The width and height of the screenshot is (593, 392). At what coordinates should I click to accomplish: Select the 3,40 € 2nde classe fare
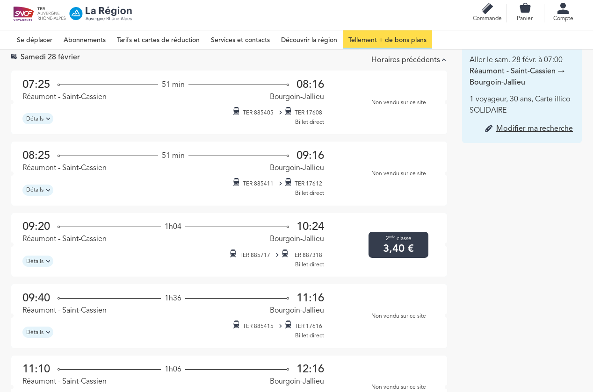(x=398, y=245)
